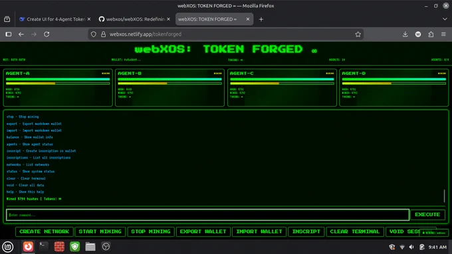
Task: Click the CREATE NETWORK button
Action: point(45,231)
